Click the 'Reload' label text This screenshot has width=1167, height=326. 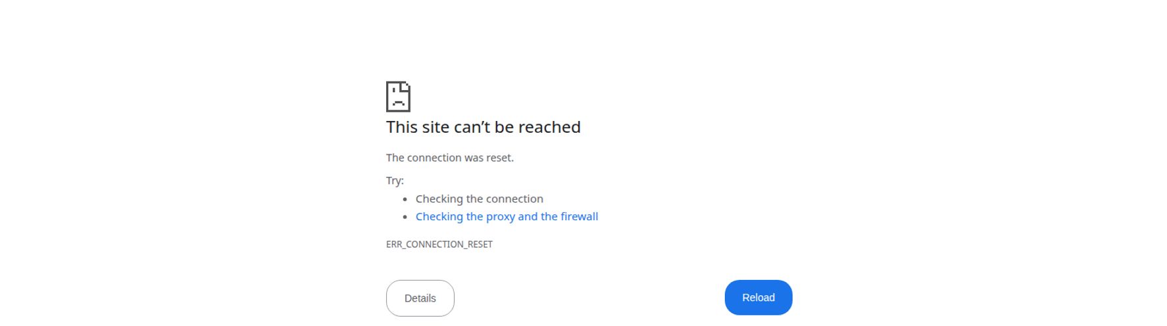[758, 298]
